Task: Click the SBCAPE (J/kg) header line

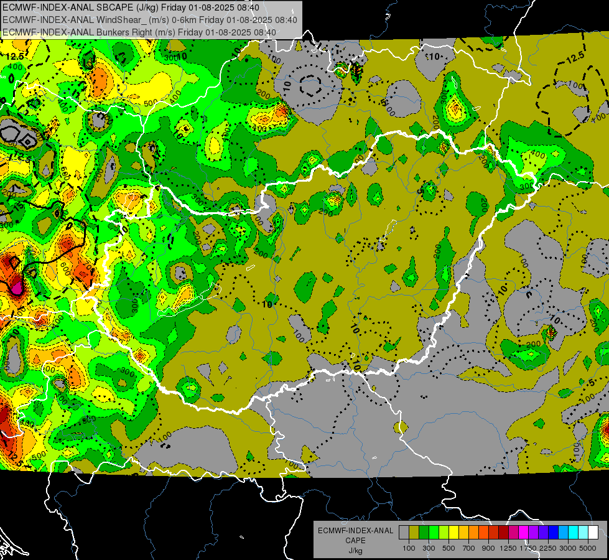Action: (x=131, y=7)
